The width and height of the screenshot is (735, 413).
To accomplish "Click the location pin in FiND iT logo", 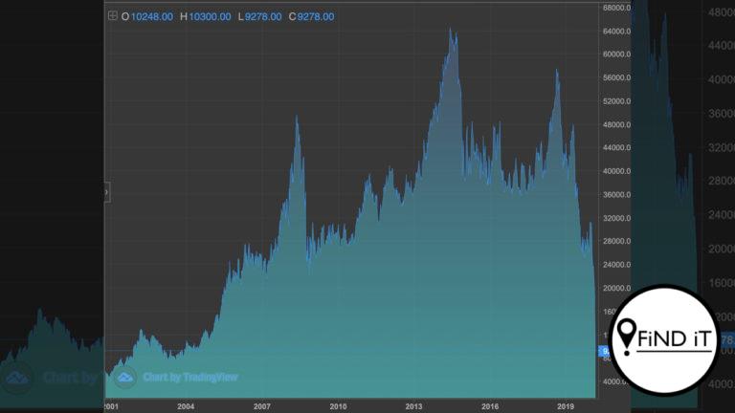I will tap(626, 337).
